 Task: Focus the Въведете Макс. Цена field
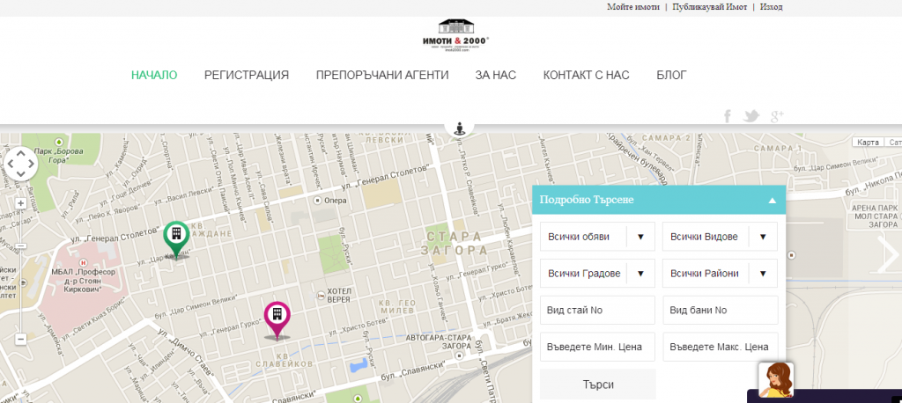[721, 348]
